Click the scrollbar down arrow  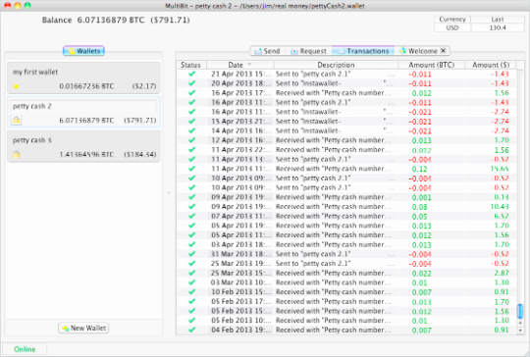[x=520, y=331]
